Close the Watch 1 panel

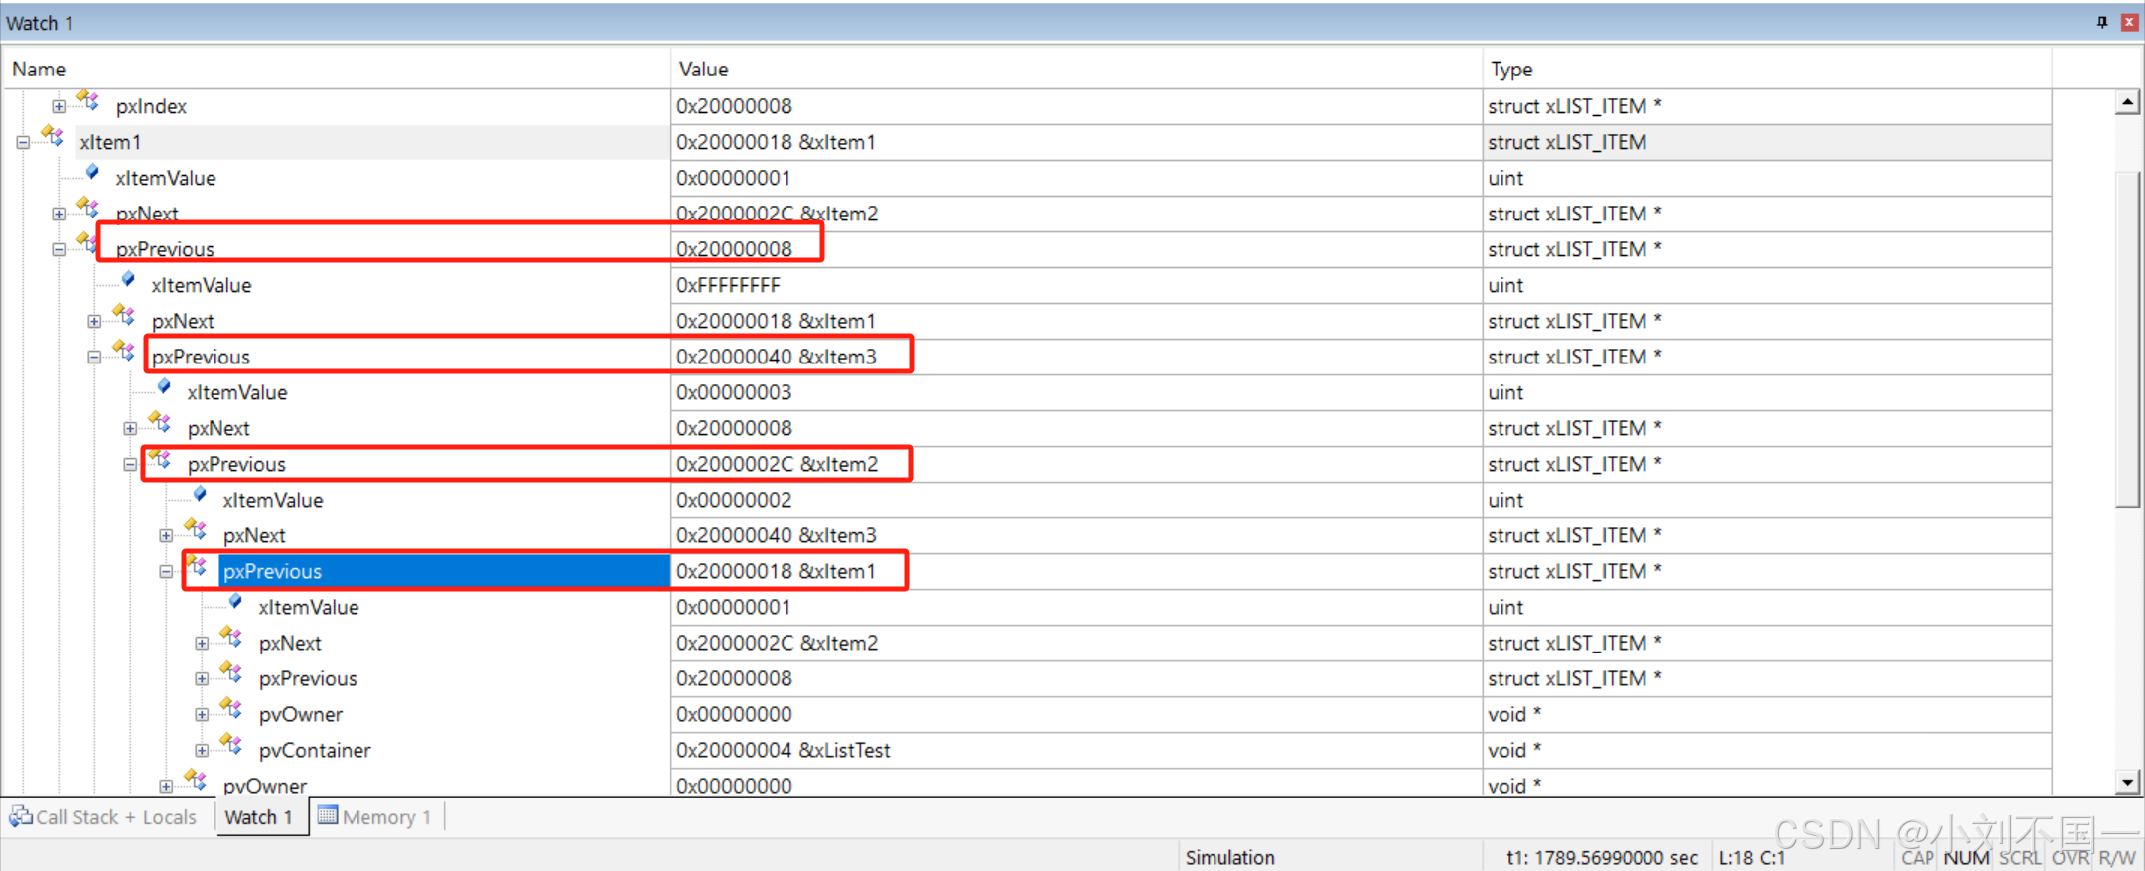(2129, 22)
